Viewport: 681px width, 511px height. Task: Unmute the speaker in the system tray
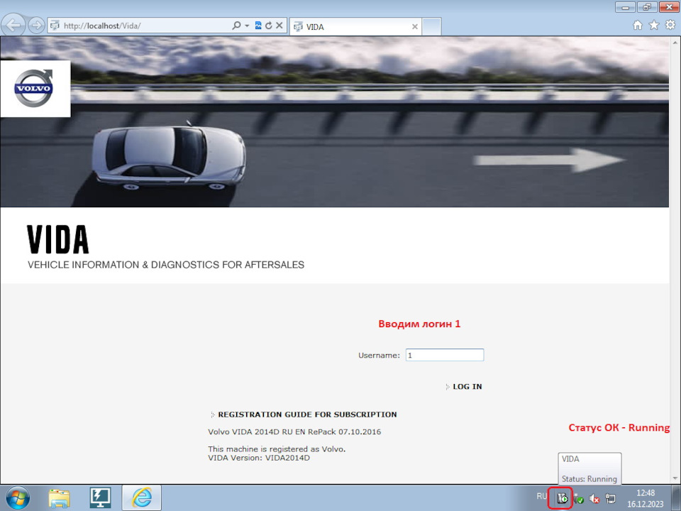(x=594, y=498)
